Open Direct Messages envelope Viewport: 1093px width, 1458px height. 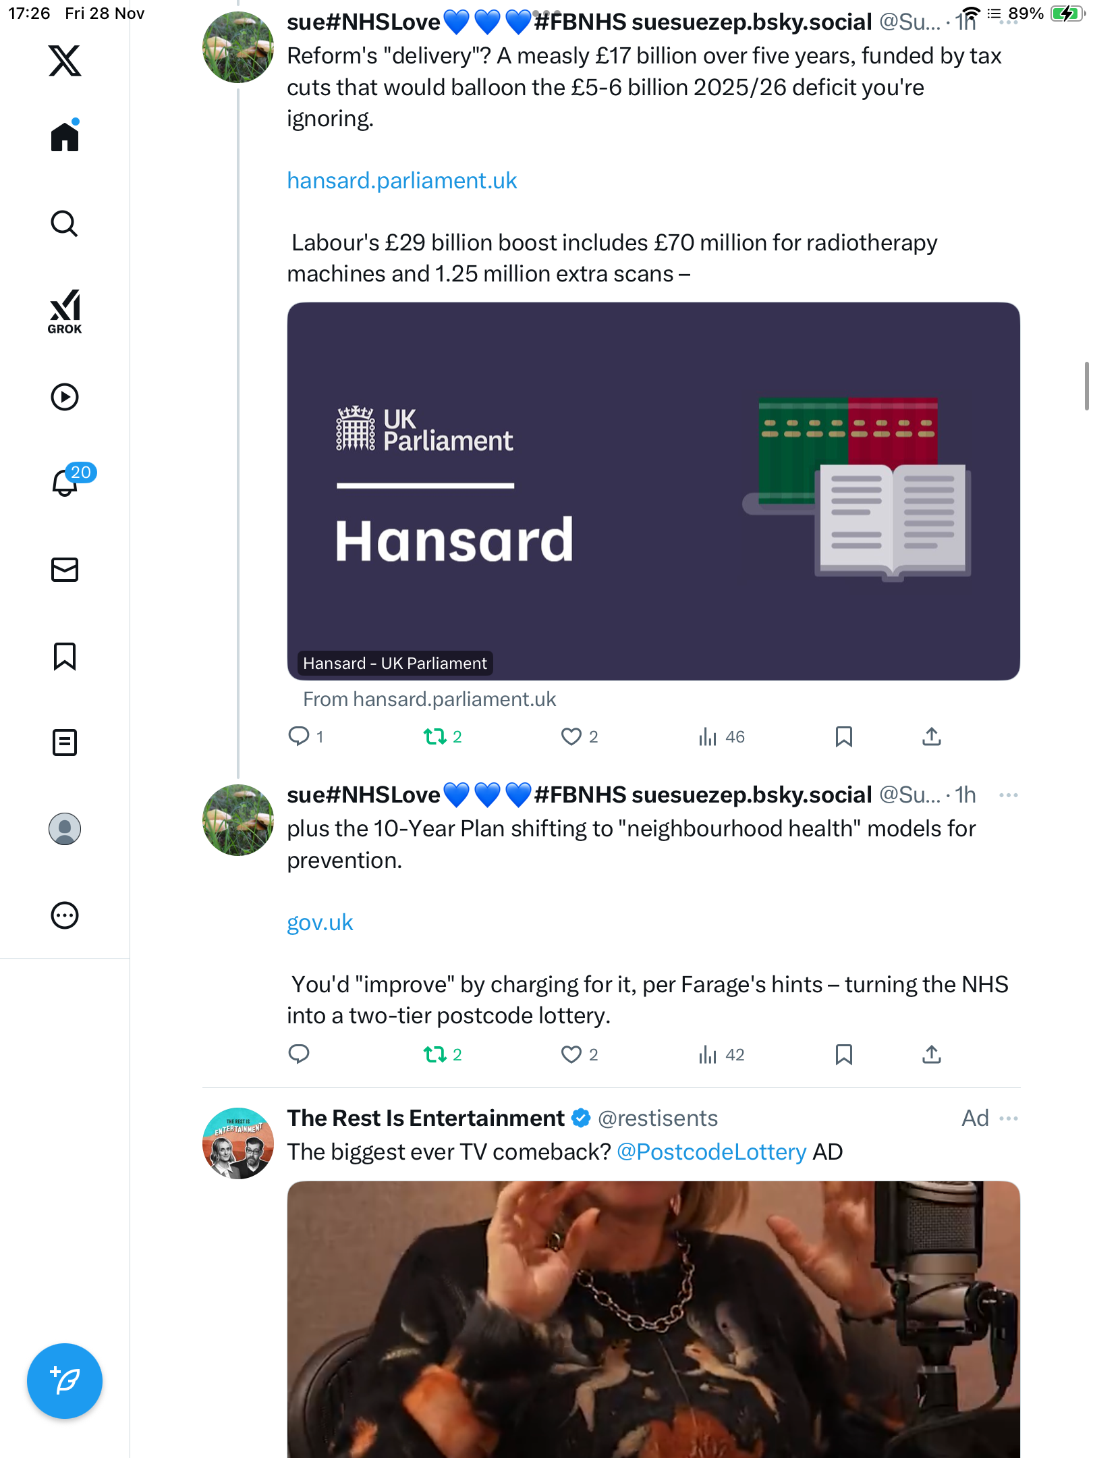tap(65, 569)
